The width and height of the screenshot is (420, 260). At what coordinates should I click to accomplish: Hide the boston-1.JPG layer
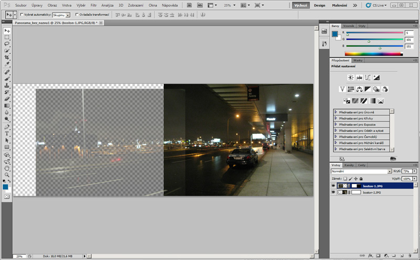pos(333,186)
